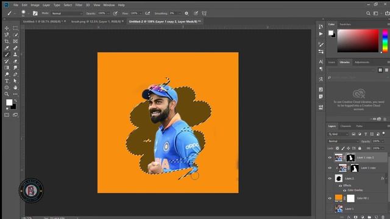The height and width of the screenshot is (219, 390).
Task: Select the Horizontal Type tool
Action: coord(7,81)
